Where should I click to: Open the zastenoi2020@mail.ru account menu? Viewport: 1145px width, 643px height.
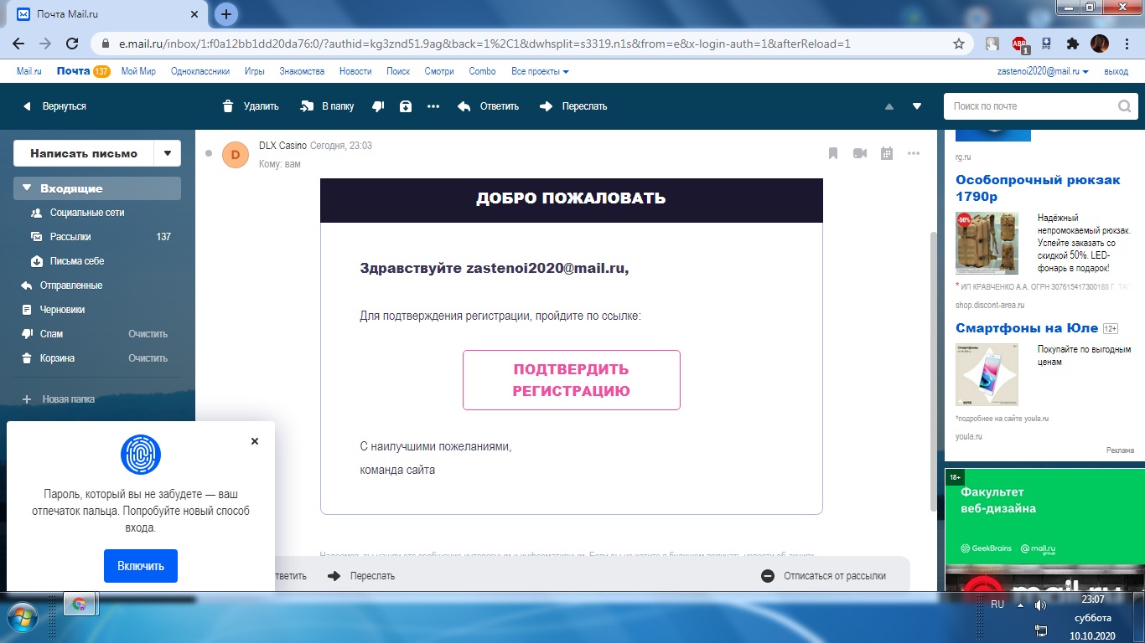tap(1043, 71)
